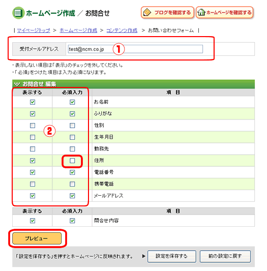This screenshot has height=271, width=267.
Task: Click the green homepage creation logo icon
Action: [x=18, y=13]
